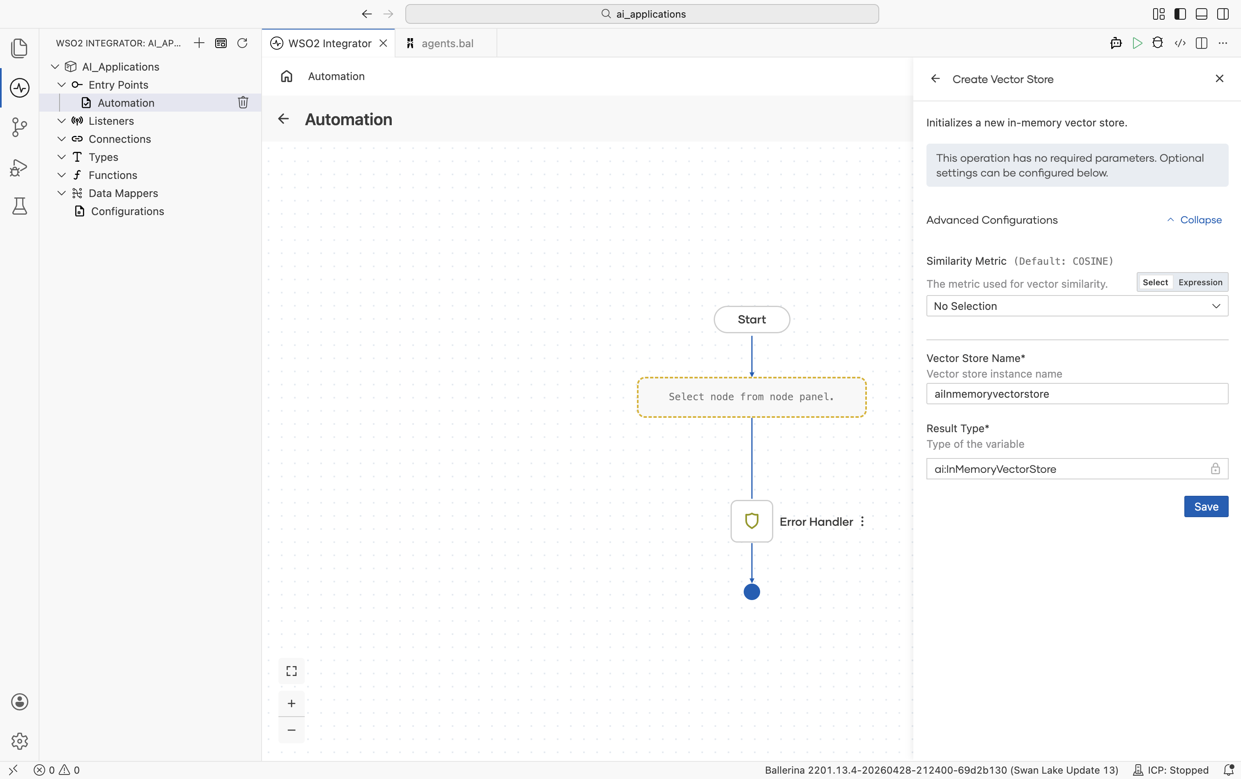The width and height of the screenshot is (1241, 779).
Task: Start debugging with the bug icon
Action: pyautogui.click(x=1158, y=43)
